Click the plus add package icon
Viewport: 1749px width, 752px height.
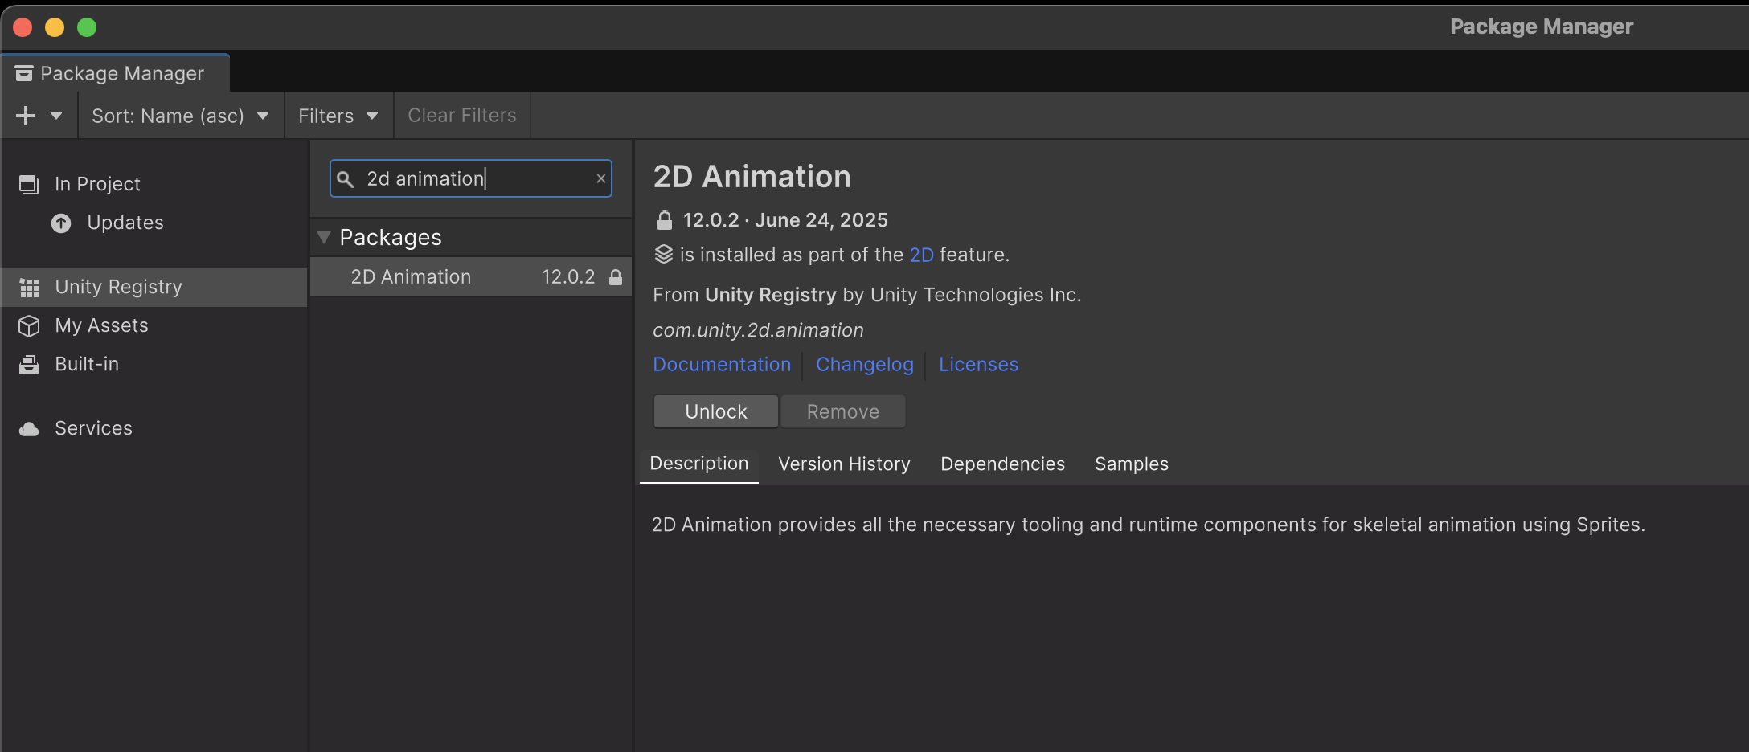click(x=26, y=116)
